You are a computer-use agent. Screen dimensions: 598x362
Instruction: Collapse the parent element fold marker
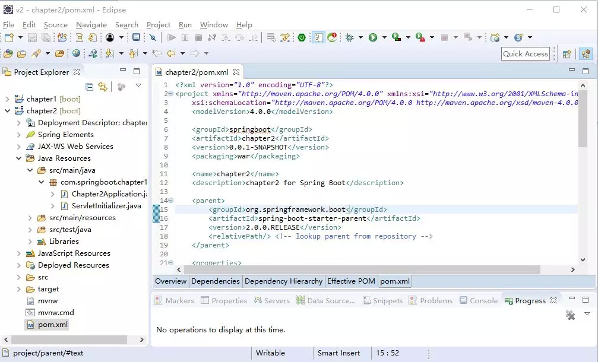(170, 201)
